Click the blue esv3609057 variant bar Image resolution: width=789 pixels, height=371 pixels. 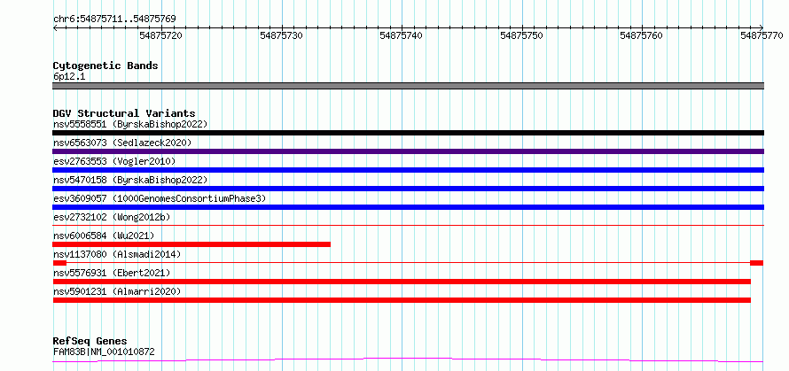pos(408,207)
